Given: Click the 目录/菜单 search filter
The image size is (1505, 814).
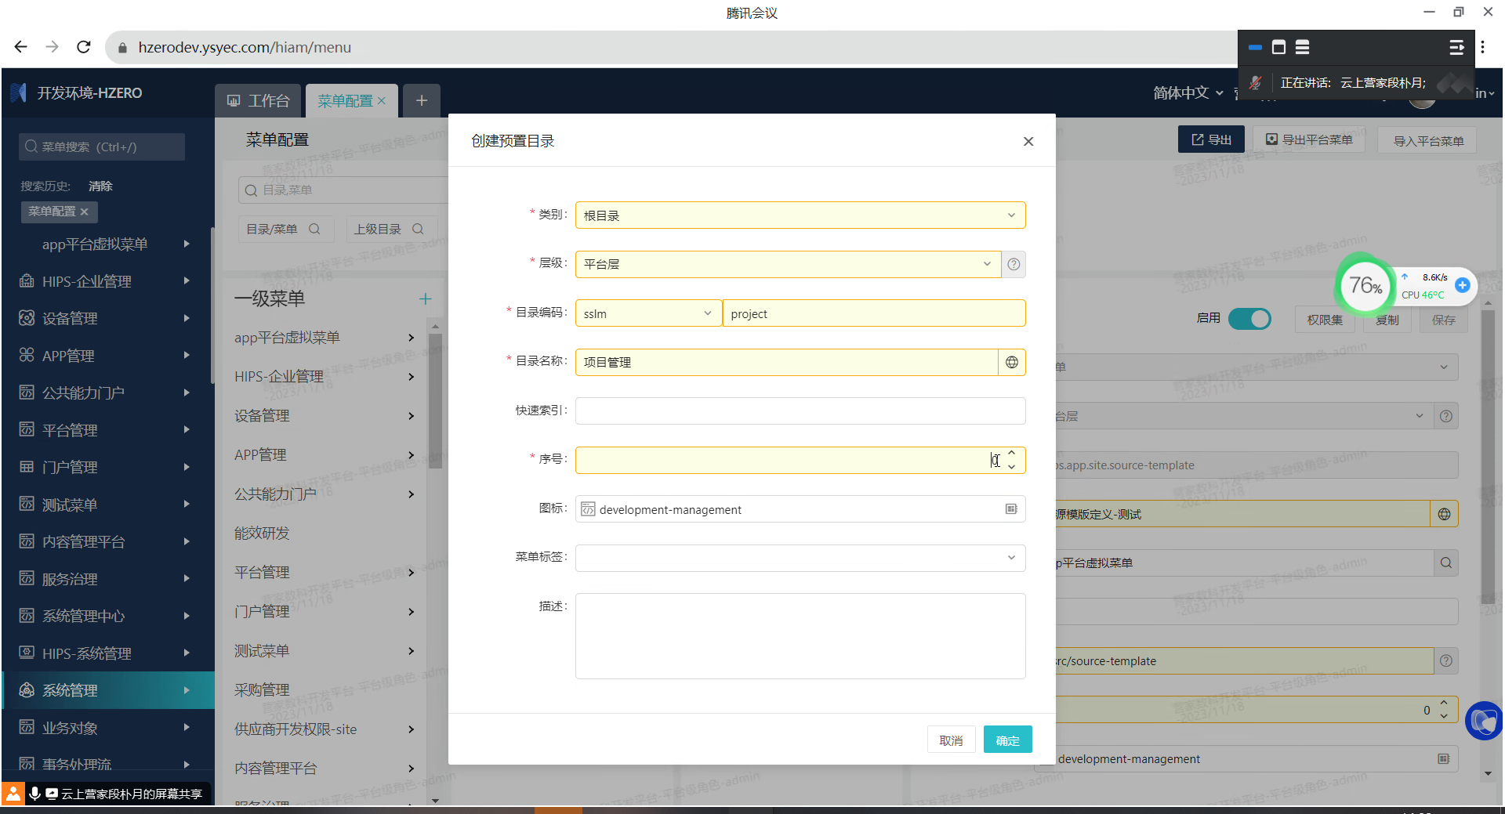Looking at the screenshot, I should (x=285, y=229).
